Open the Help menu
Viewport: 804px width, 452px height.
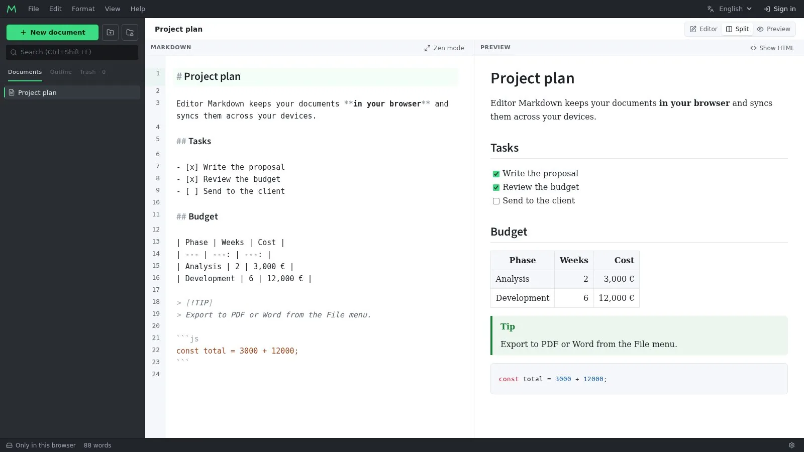click(x=138, y=9)
